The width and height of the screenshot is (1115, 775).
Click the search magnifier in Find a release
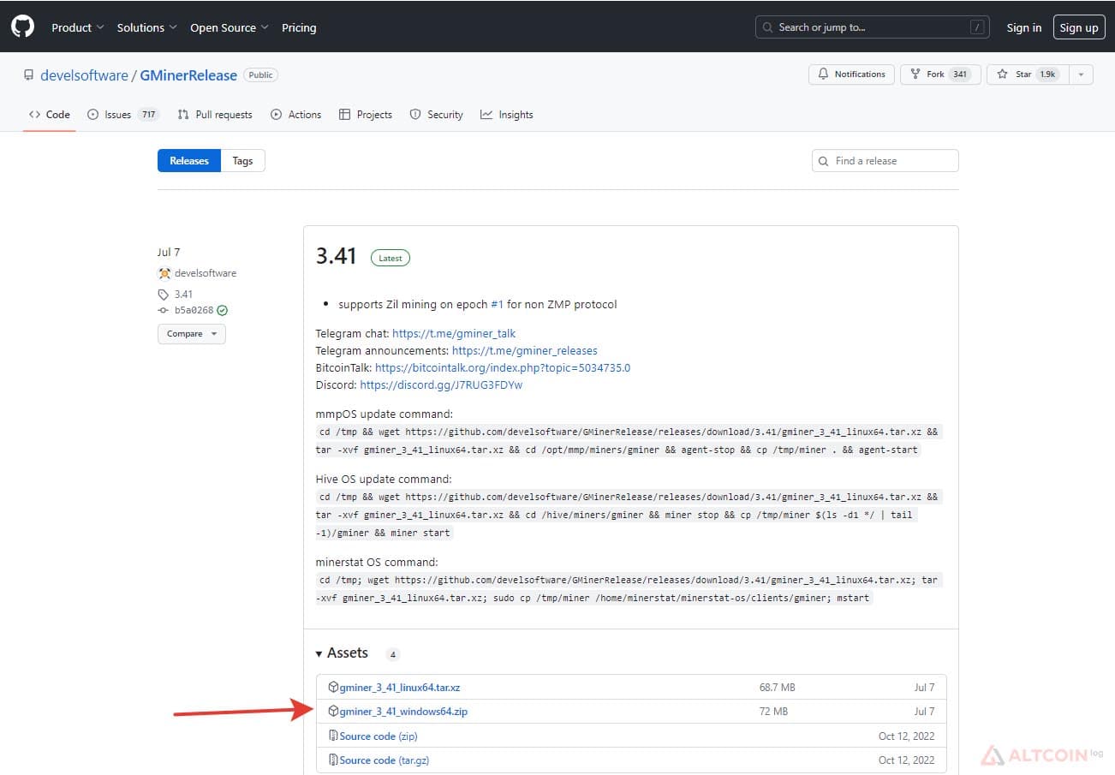click(824, 161)
